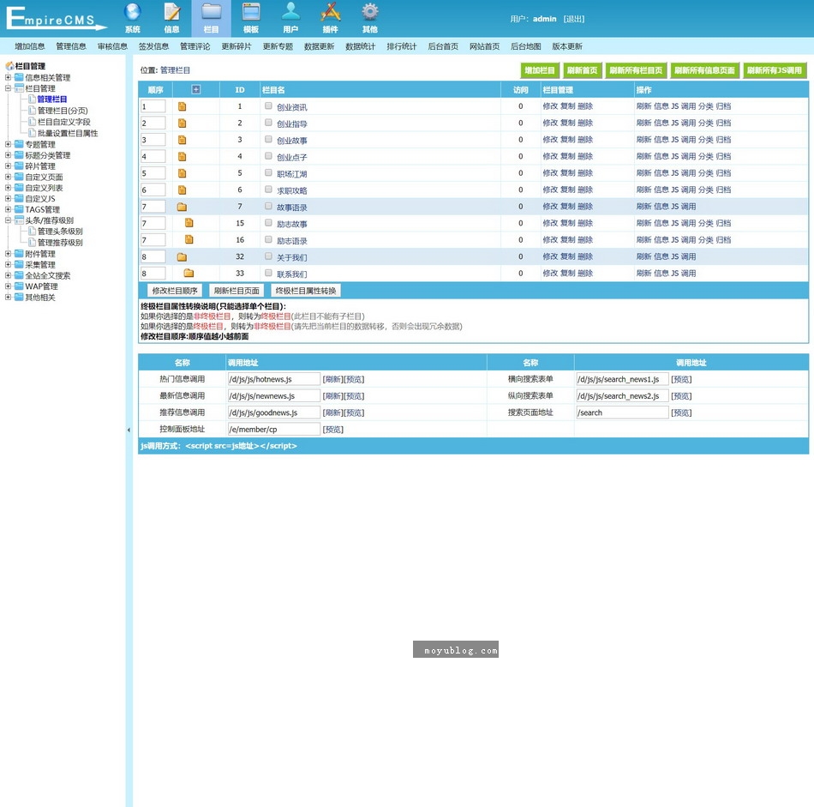Image resolution: width=814 pixels, height=807 pixels.
Task: Click the /d/js/js/hotnews.js address field
Action: tap(274, 379)
